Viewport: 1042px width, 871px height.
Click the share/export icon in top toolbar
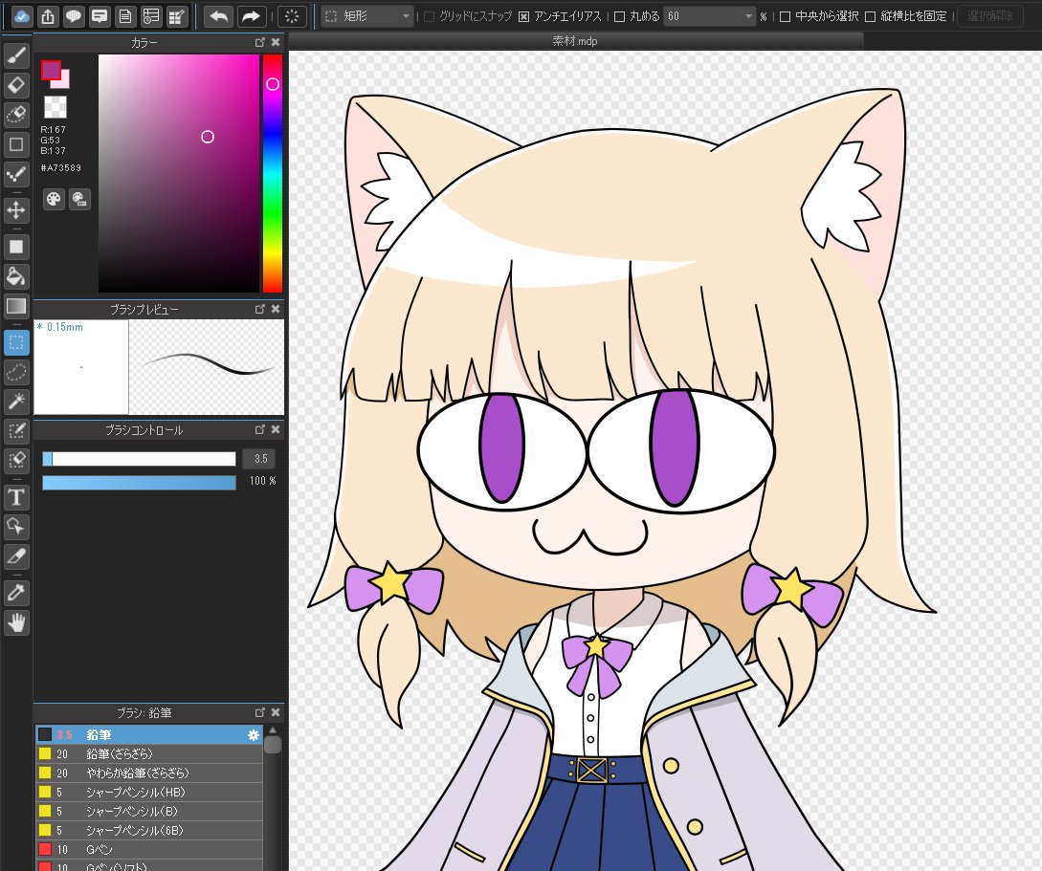point(48,16)
